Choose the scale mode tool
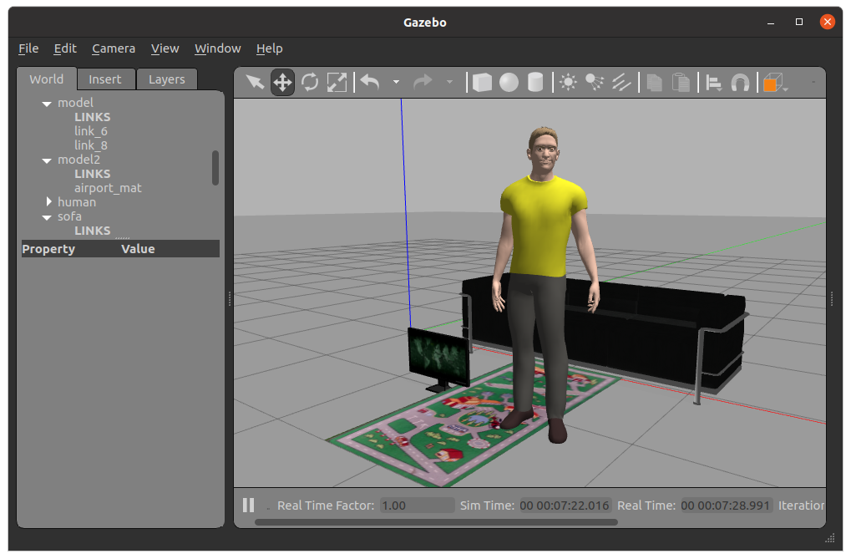The width and height of the screenshot is (851, 559). click(x=337, y=83)
